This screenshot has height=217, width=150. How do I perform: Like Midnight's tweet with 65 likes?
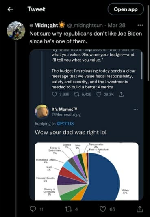pyautogui.click(x=103, y=209)
